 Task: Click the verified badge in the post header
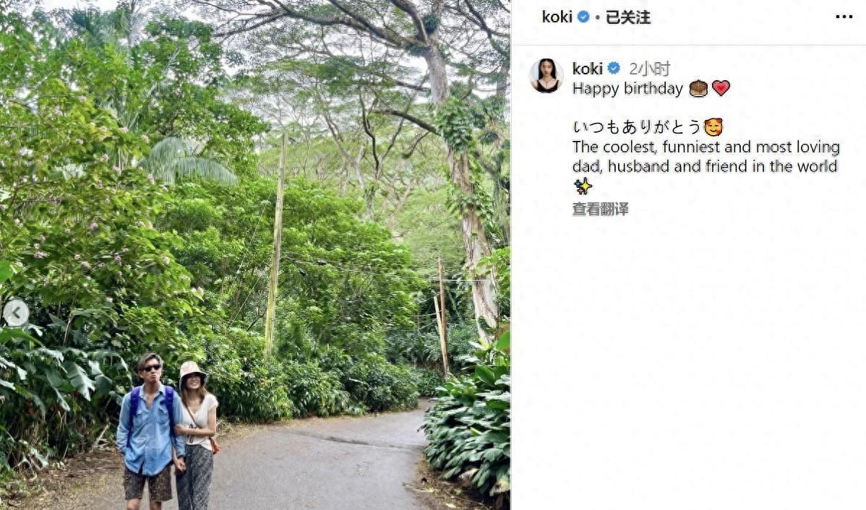pyautogui.click(x=583, y=17)
